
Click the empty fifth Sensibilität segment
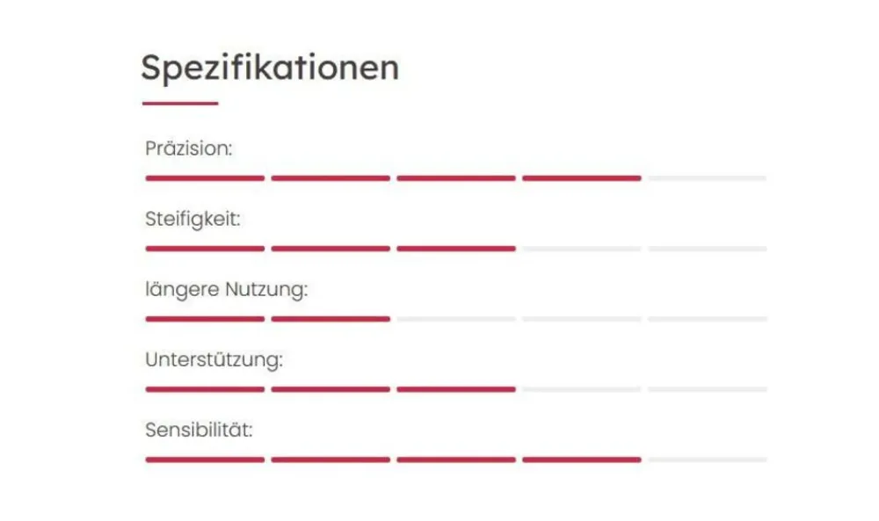[707, 459]
